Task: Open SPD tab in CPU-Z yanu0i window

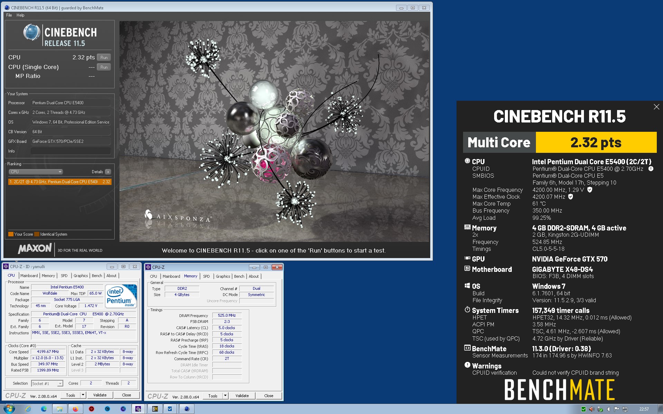Action: 64,276
